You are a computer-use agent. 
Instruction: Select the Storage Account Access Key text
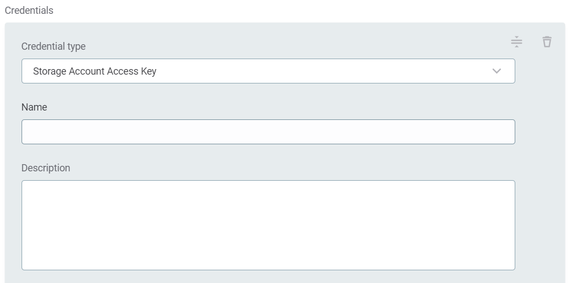(x=95, y=71)
